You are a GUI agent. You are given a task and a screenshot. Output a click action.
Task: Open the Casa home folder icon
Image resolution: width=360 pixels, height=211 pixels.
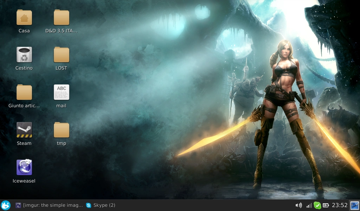point(24,17)
